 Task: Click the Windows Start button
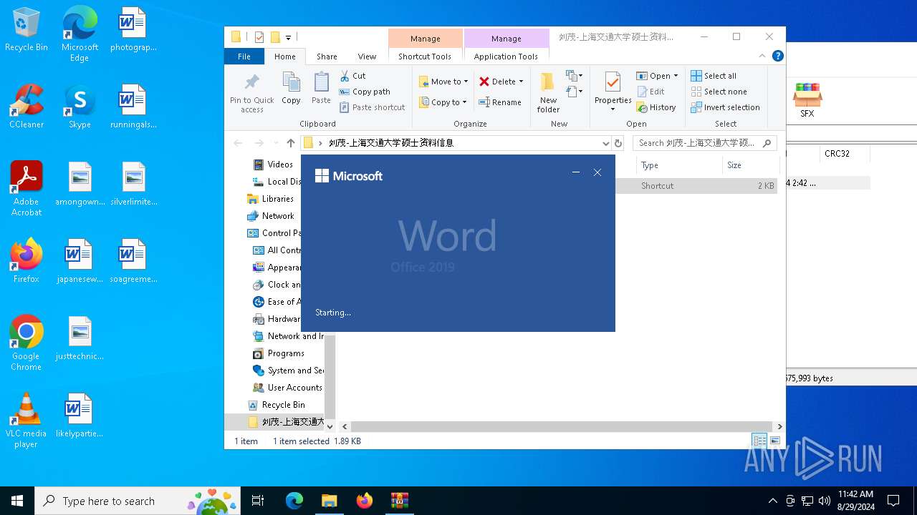pos(17,501)
